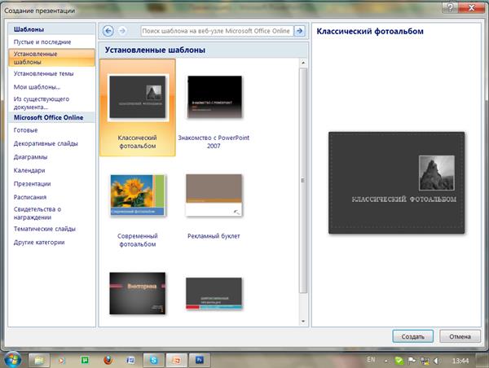Viewport: 489px width, 368px height.
Task: Click the Forward arrow navigation icon
Action: [122, 31]
